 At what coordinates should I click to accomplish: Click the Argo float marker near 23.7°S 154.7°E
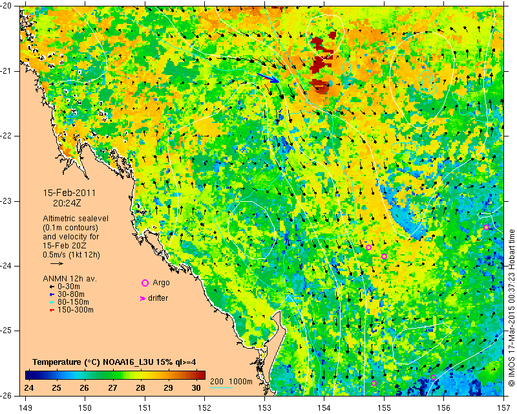[x=368, y=248]
